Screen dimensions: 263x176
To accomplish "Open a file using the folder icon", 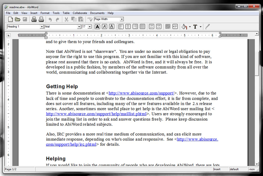I will tap(17, 19).
